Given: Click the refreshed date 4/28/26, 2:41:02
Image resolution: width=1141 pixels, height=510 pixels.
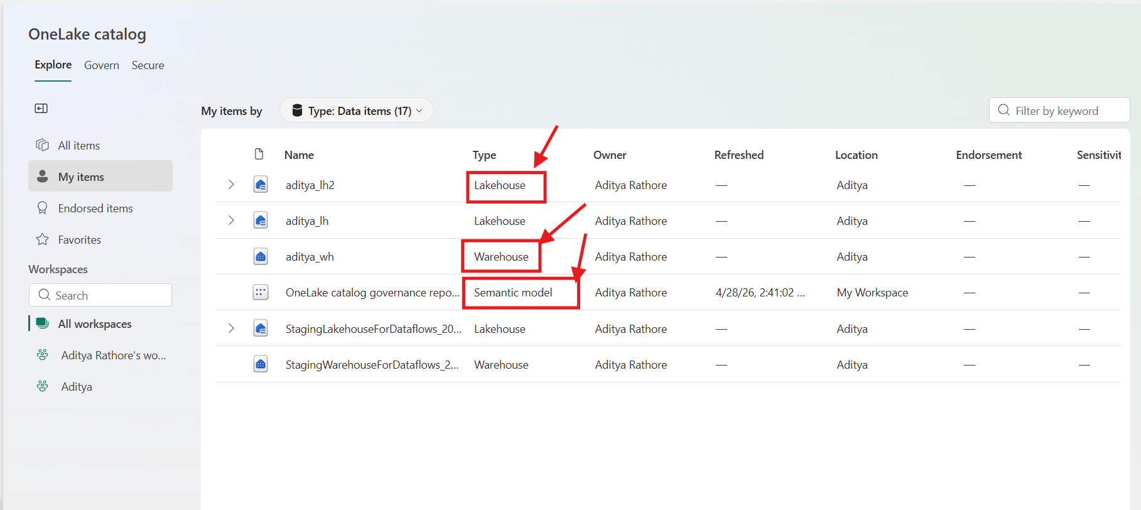Looking at the screenshot, I should tap(760, 293).
